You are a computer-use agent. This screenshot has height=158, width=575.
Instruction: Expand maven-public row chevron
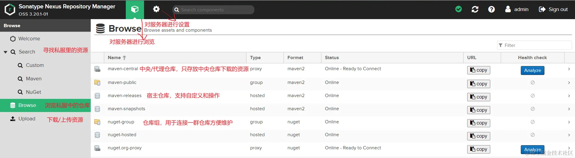[x=569, y=83]
